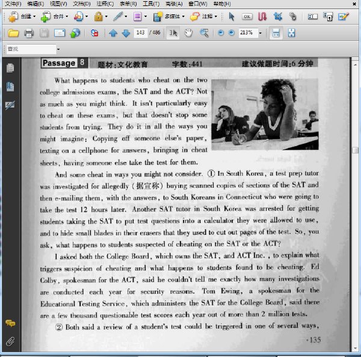Open the Pages panel in sidebar
Image resolution: width=361 pixels, height=357 pixels.
pyautogui.click(x=10, y=68)
